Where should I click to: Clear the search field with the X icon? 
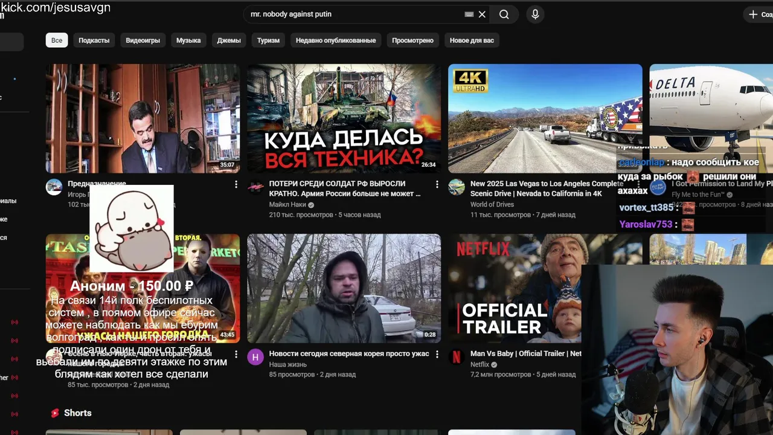[x=482, y=14]
